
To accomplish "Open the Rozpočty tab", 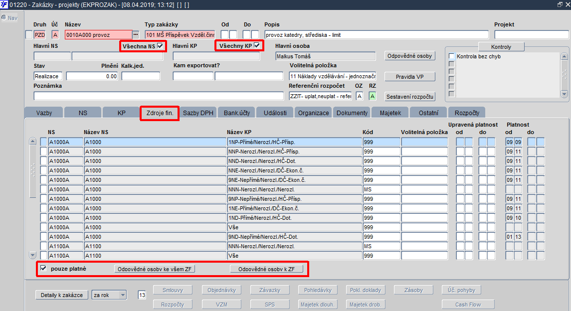I will pos(466,113).
